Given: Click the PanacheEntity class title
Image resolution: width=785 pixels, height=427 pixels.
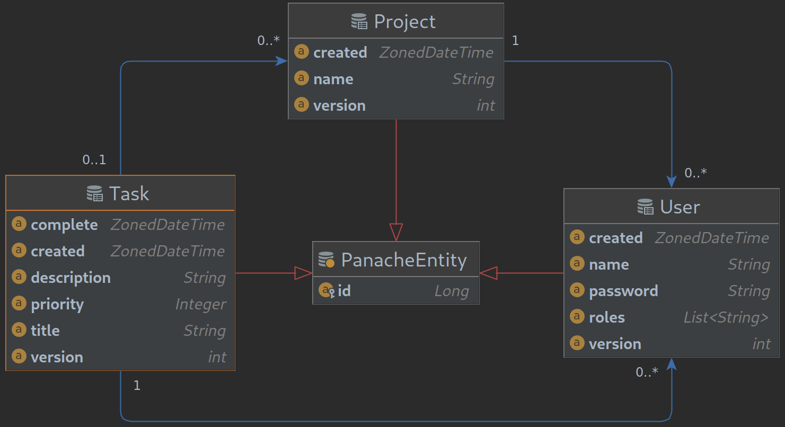Looking at the screenshot, I should pyautogui.click(x=404, y=260).
